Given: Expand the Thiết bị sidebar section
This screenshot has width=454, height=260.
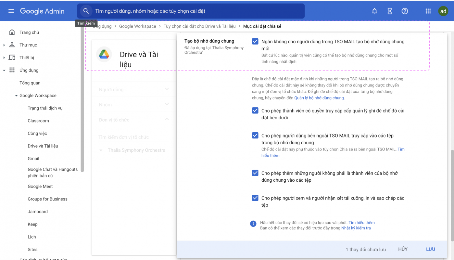Looking at the screenshot, I should tap(4, 58).
